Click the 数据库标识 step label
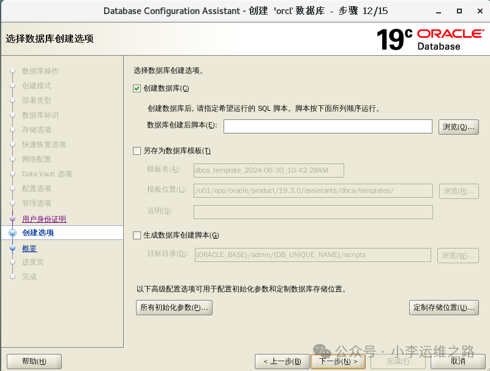490x371 pixels. tap(40, 115)
